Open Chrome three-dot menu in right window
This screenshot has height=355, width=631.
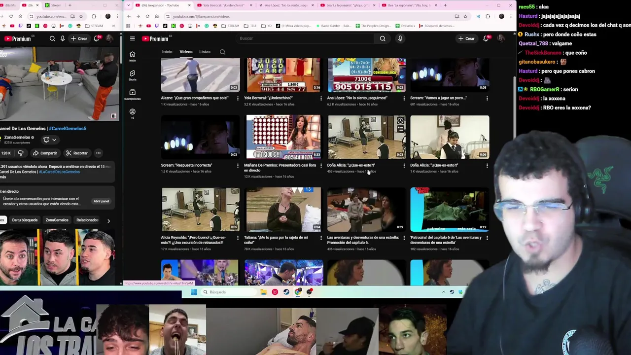(511, 16)
